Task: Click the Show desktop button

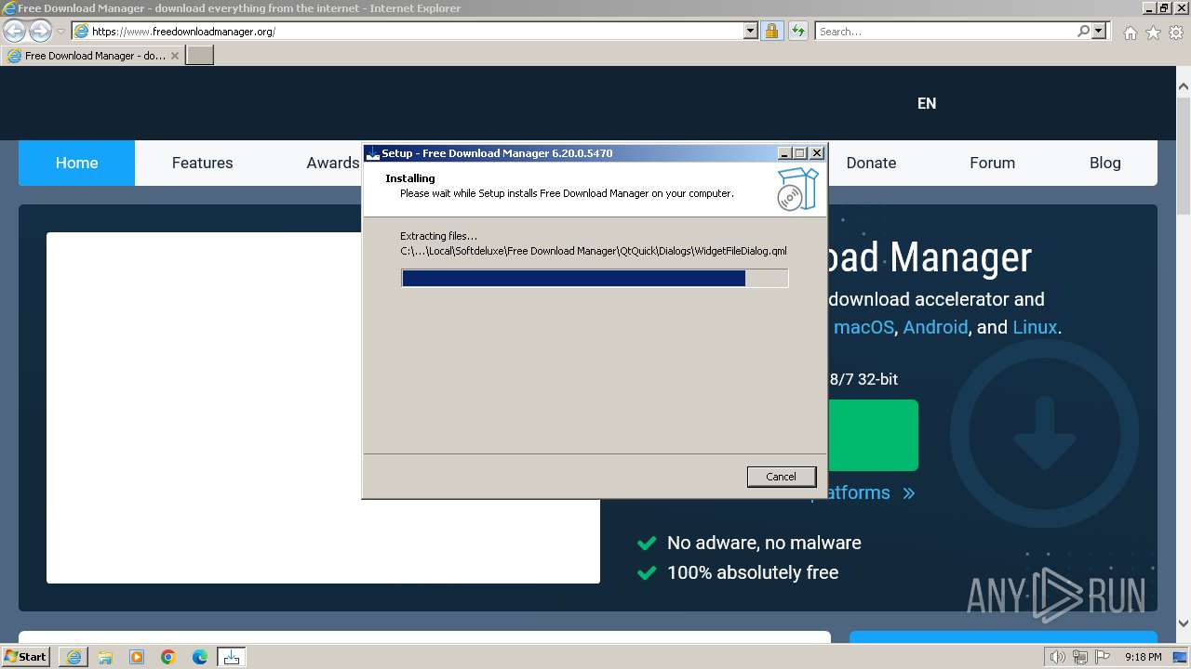Action: pyautogui.click(x=1181, y=657)
